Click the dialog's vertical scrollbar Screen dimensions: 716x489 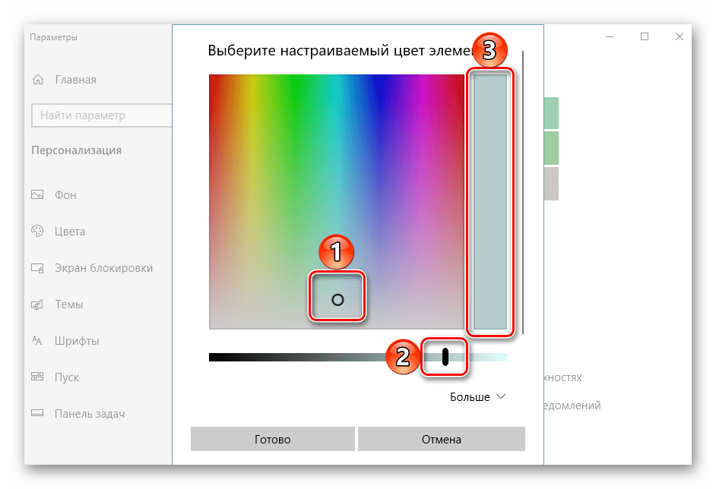523,193
